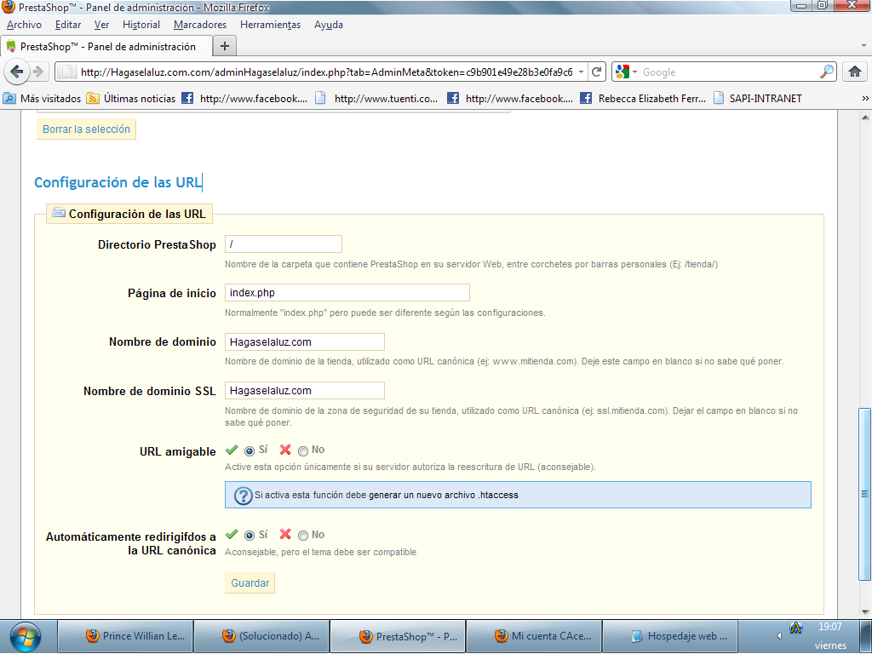
Task: Show more bookmarks with the double chevron
Action: click(x=865, y=99)
